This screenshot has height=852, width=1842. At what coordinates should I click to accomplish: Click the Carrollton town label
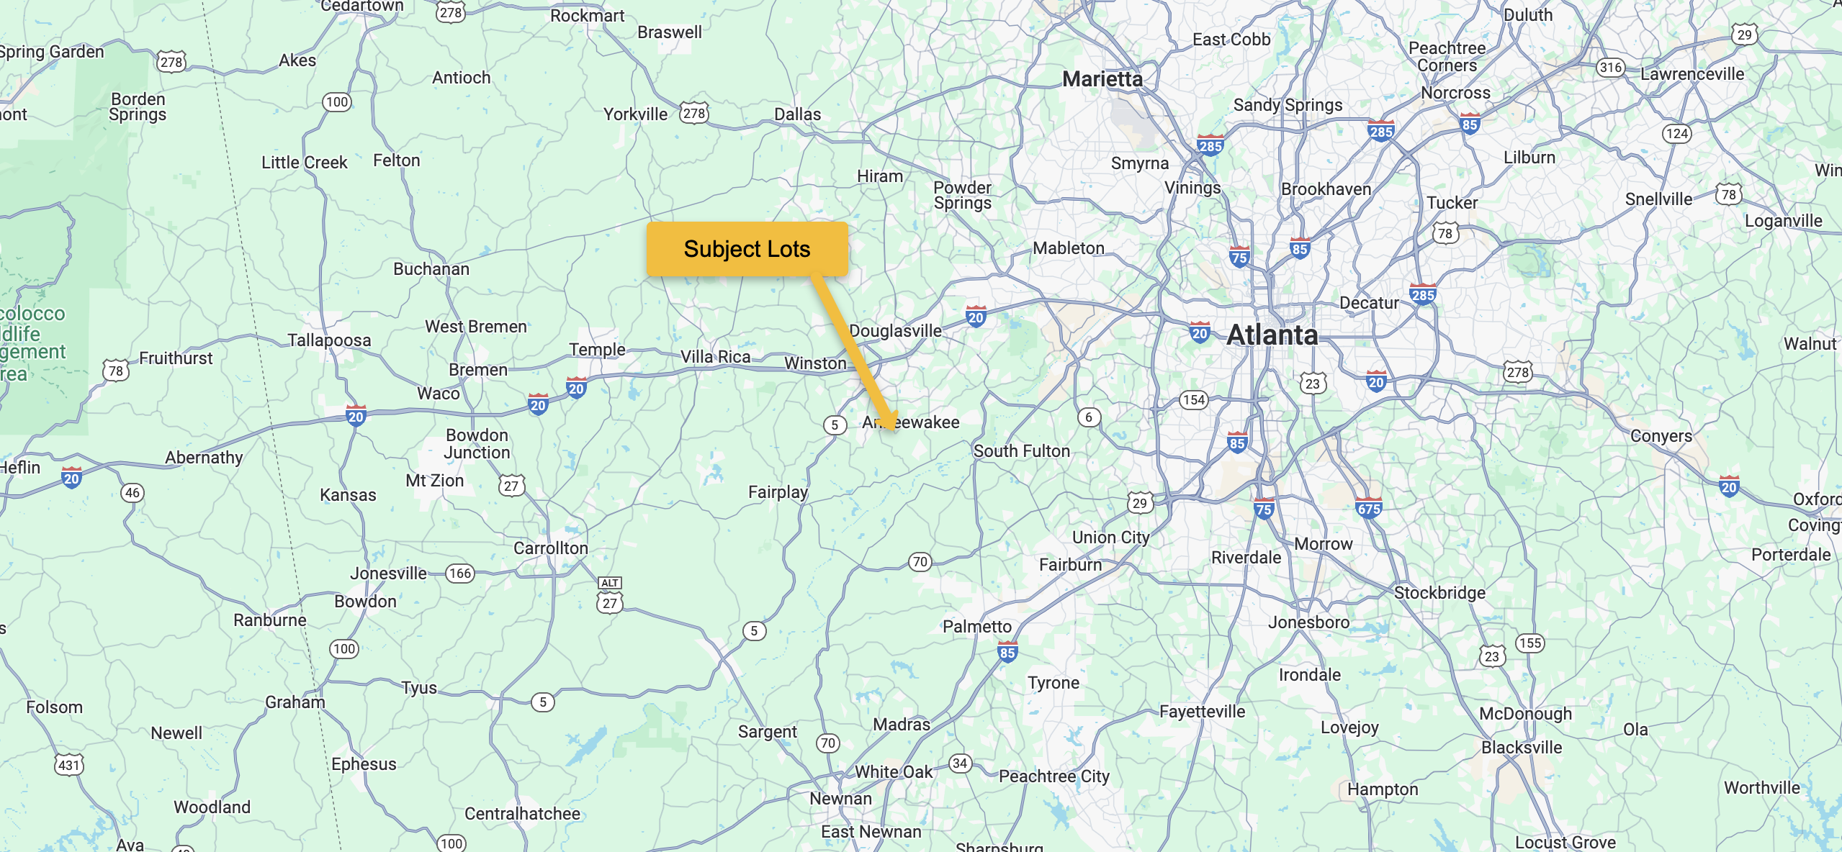(x=551, y=548)
